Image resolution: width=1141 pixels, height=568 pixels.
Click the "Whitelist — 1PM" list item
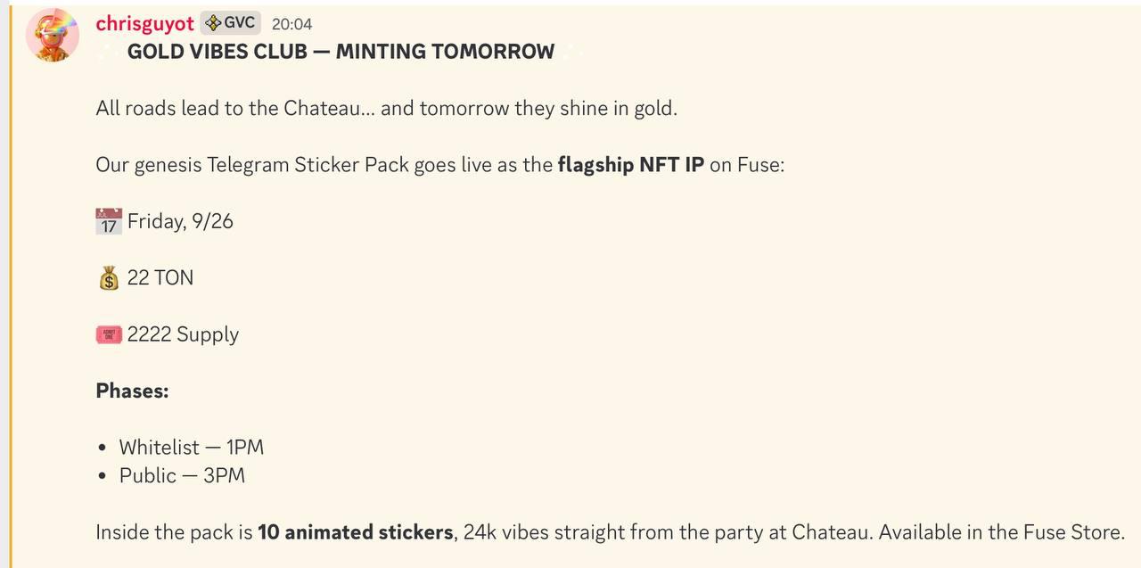(x=192, y=447)
